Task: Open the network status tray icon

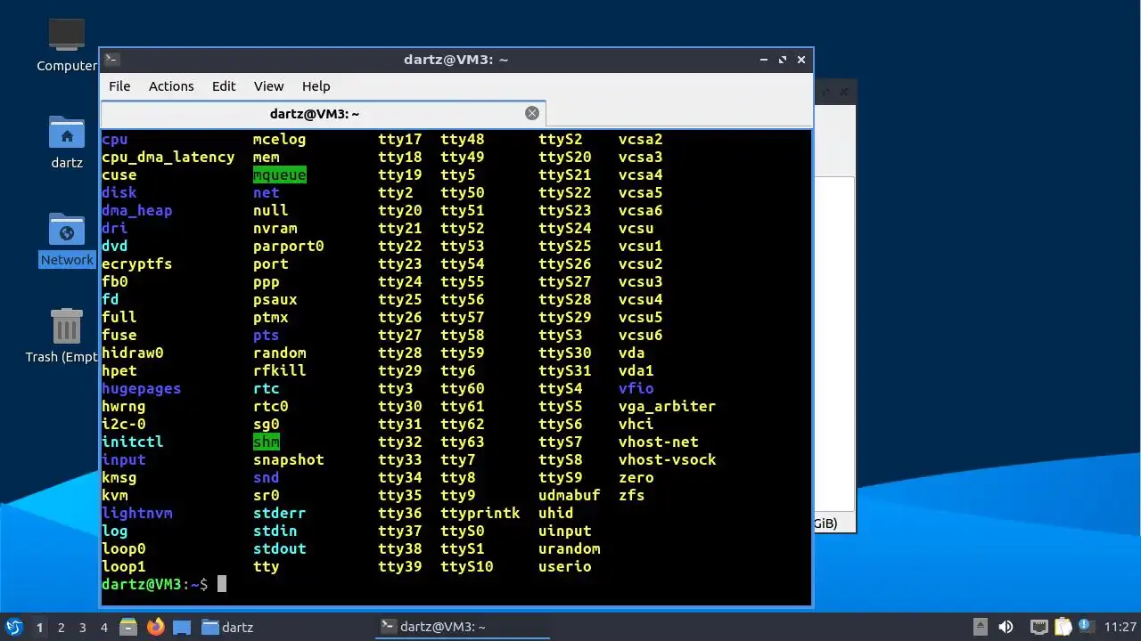Action: click(x=1039, y=627)
